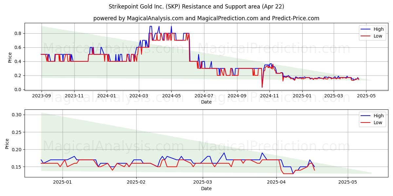Click the '2023-11' date tick on the upper chart

[74, 96]
